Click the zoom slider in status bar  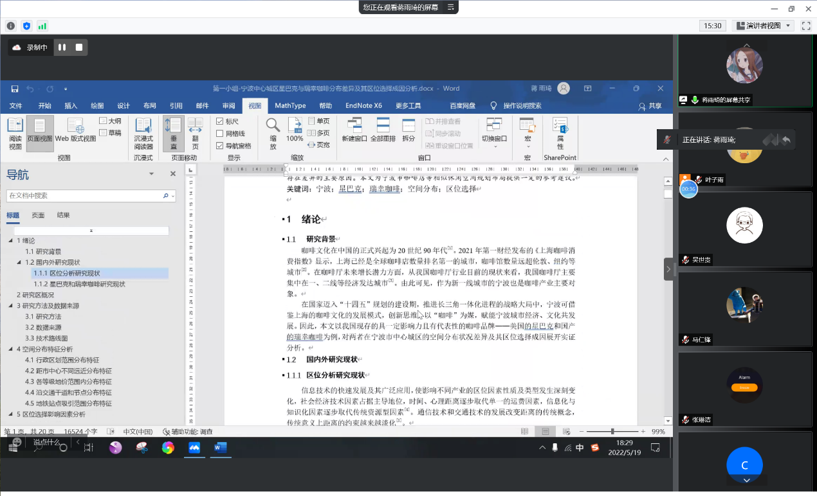pyautogui.click(x=612, y=431)
